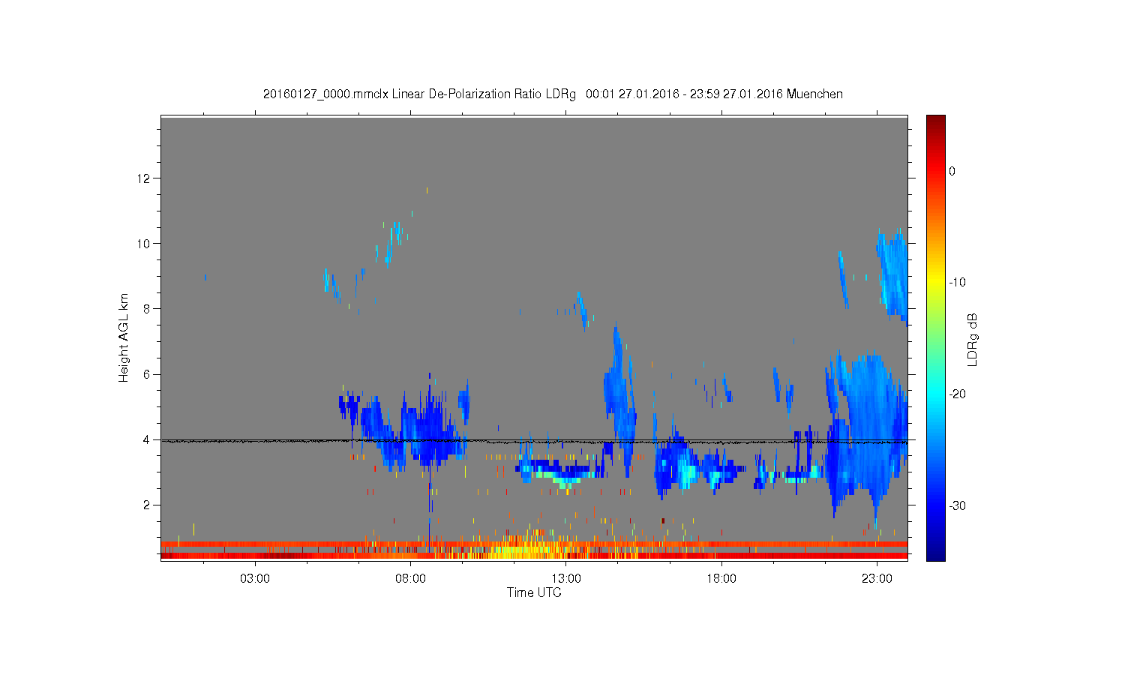Select the 03:00 time tick label
1125x675 pixels.
pyautogui.click(x=255, y=579)
